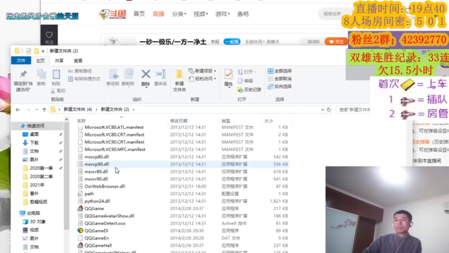Select msvcp90.dll file row
Image resolution: width=449 pixels, height=253 pixels.
click(x=182, y=164)
